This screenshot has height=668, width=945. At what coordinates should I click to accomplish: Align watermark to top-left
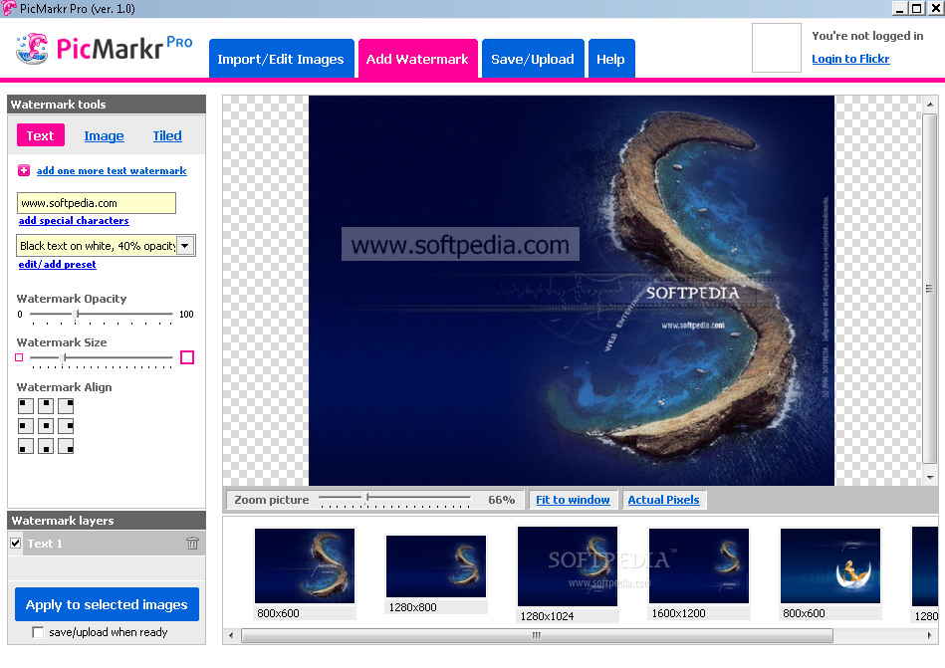coord(26,406)
